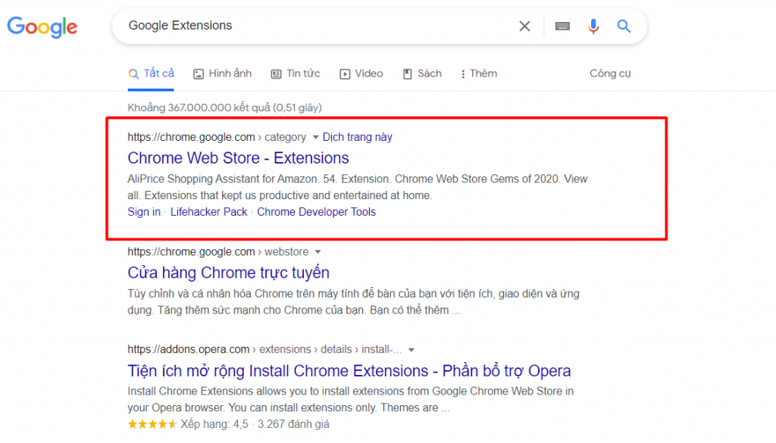Image resolution: width=776 pixels, height=443 pixels.
Task: Switch to the Hình ảnh tab
Action: pyautogui.click(x=222, y=73)
